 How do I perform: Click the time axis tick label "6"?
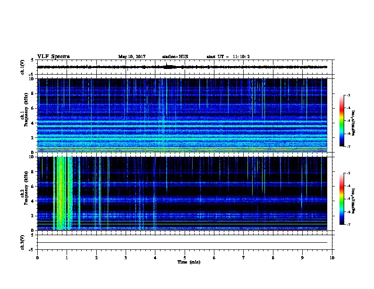pos(214,257)
